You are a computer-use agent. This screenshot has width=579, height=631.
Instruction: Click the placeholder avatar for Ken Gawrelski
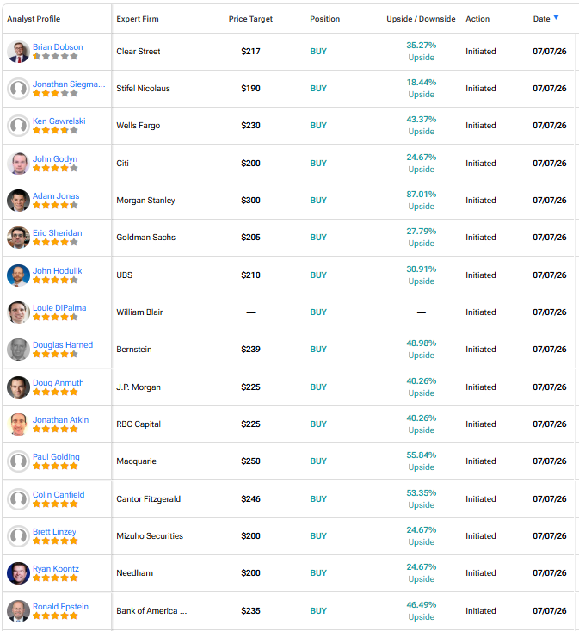point(18,126)
